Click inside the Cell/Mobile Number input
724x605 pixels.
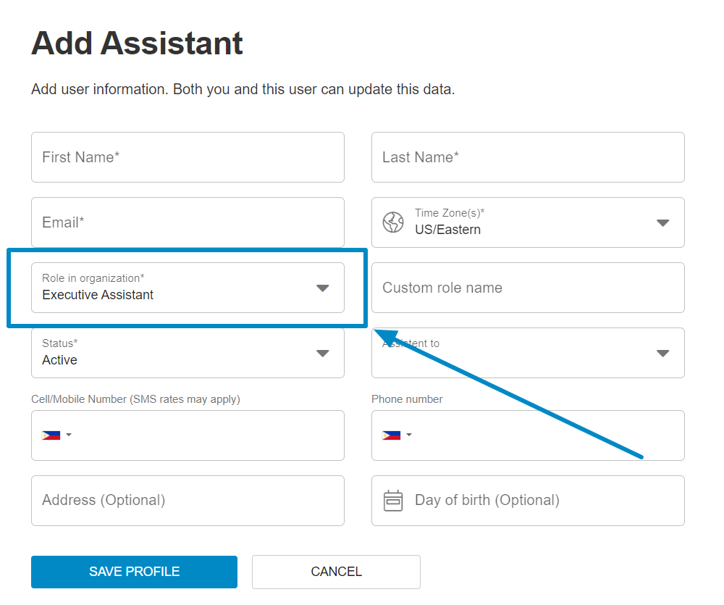point(208,435)
